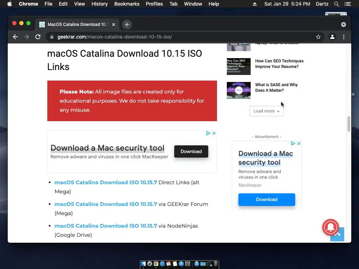Click the address bar URL
This screenshot has height=269, width=359.
115,37
